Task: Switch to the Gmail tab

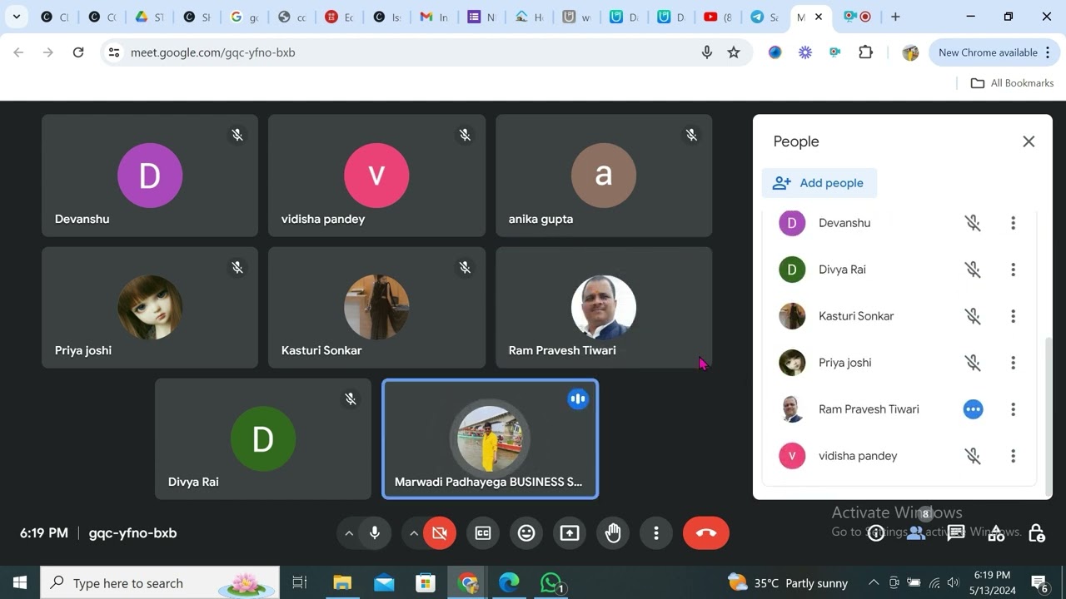Action: 433,17
